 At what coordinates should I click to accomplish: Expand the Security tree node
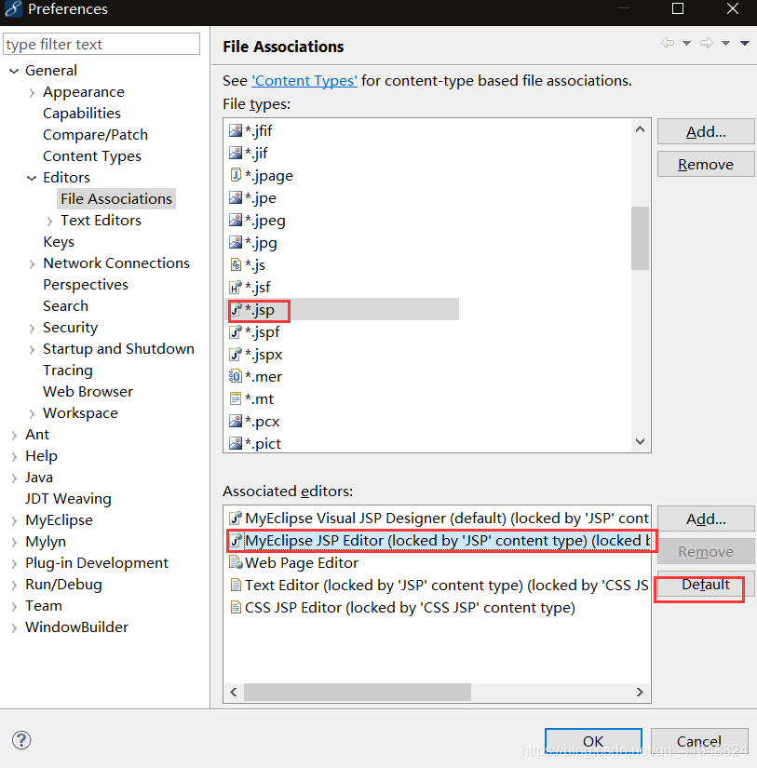(32, 329)
